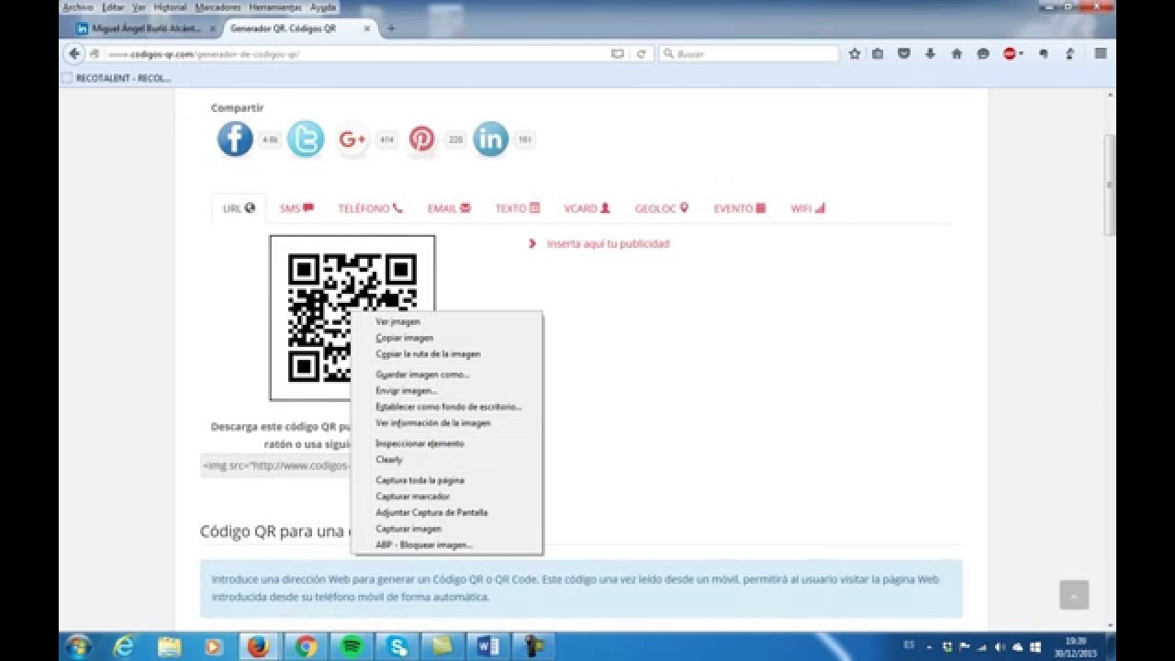Share page on Google Plus icon
Image resolution: width=1175 pixels, height=661 pixels.
coord(352,140)
